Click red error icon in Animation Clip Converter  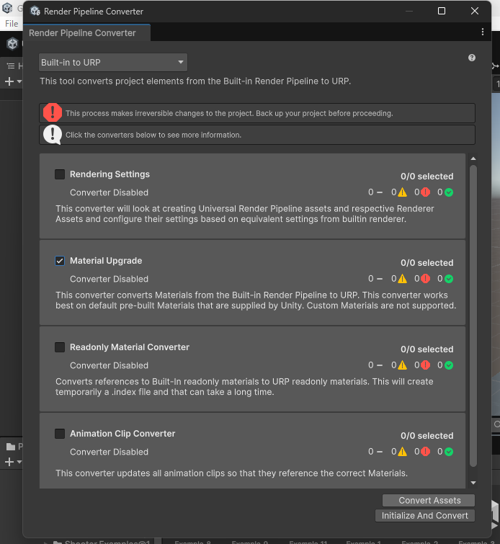click(x=425, y=451)
